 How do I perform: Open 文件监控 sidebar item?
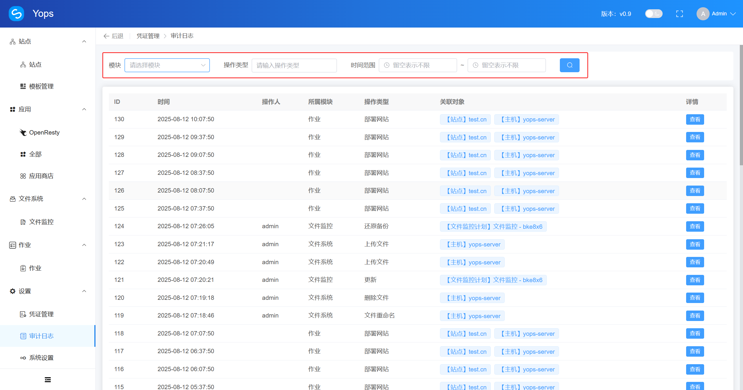coord(41,222)
